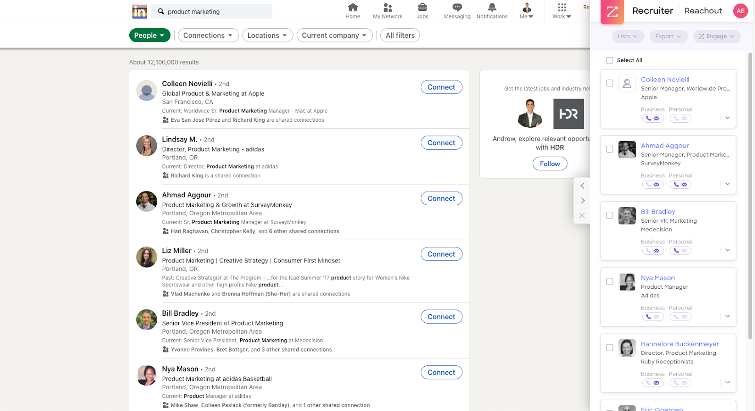The width and height of the screenshot is (755, 411).
Task: Click Bill Bradley's personal phone icon in the panel
Action: (x=676, y=251)
